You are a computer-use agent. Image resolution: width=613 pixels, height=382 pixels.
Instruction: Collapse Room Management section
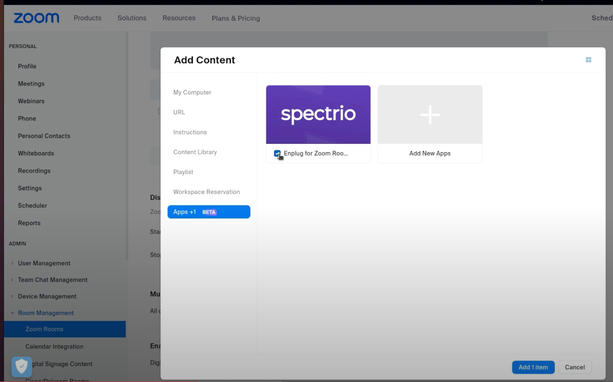click(12, 313)
